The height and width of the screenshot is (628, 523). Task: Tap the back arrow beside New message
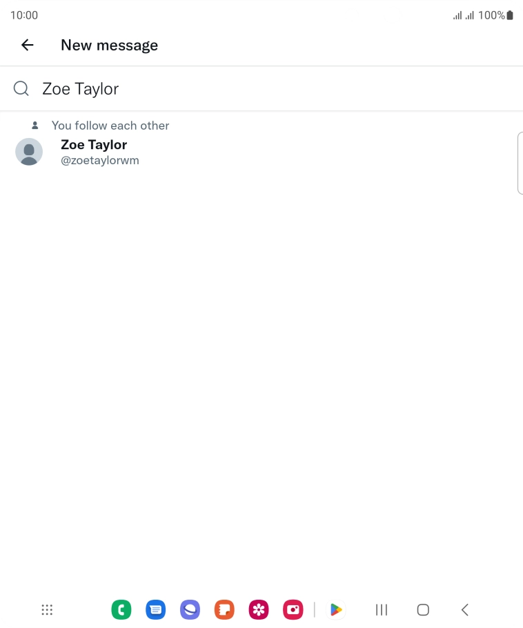28,46
